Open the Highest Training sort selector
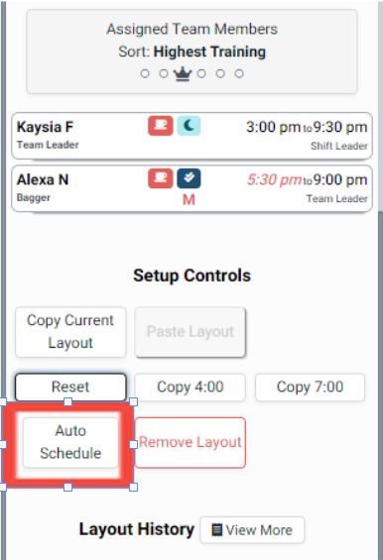Viewport: 383px width, 560px height. 209,52
